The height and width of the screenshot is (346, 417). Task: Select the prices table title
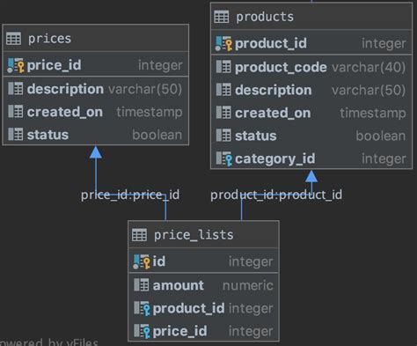click(49, 39)
